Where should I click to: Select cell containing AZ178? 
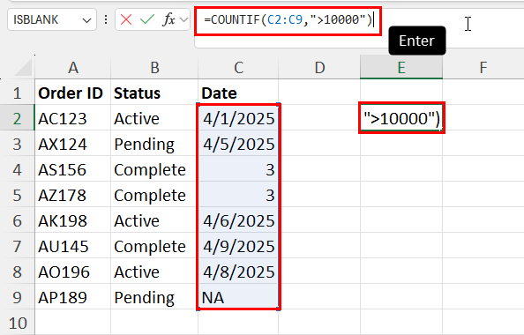click(x=73, y=195)
